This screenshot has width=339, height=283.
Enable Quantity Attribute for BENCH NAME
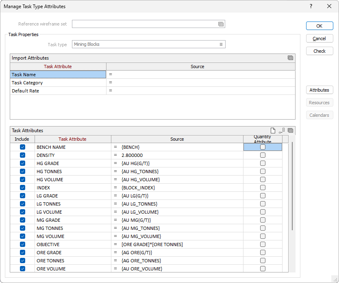(263, 147)
